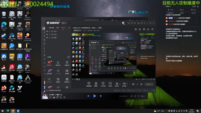Add a new scene with plus
The image size is (201, 113).
(70, 28)
